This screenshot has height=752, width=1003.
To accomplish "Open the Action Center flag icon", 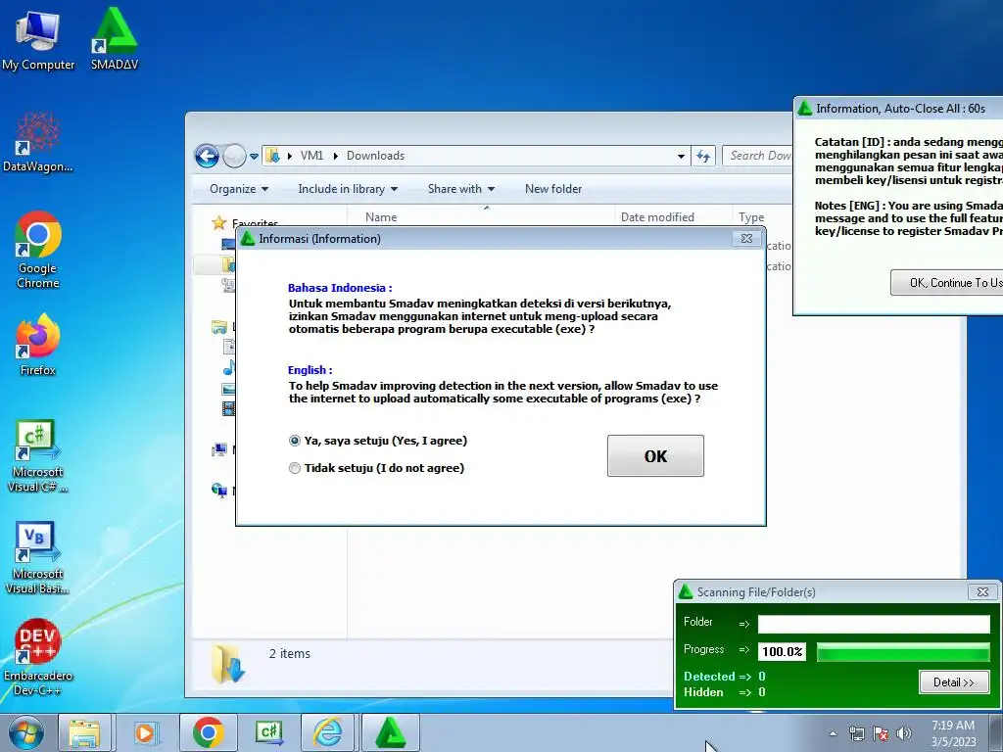I will (881, 733).
